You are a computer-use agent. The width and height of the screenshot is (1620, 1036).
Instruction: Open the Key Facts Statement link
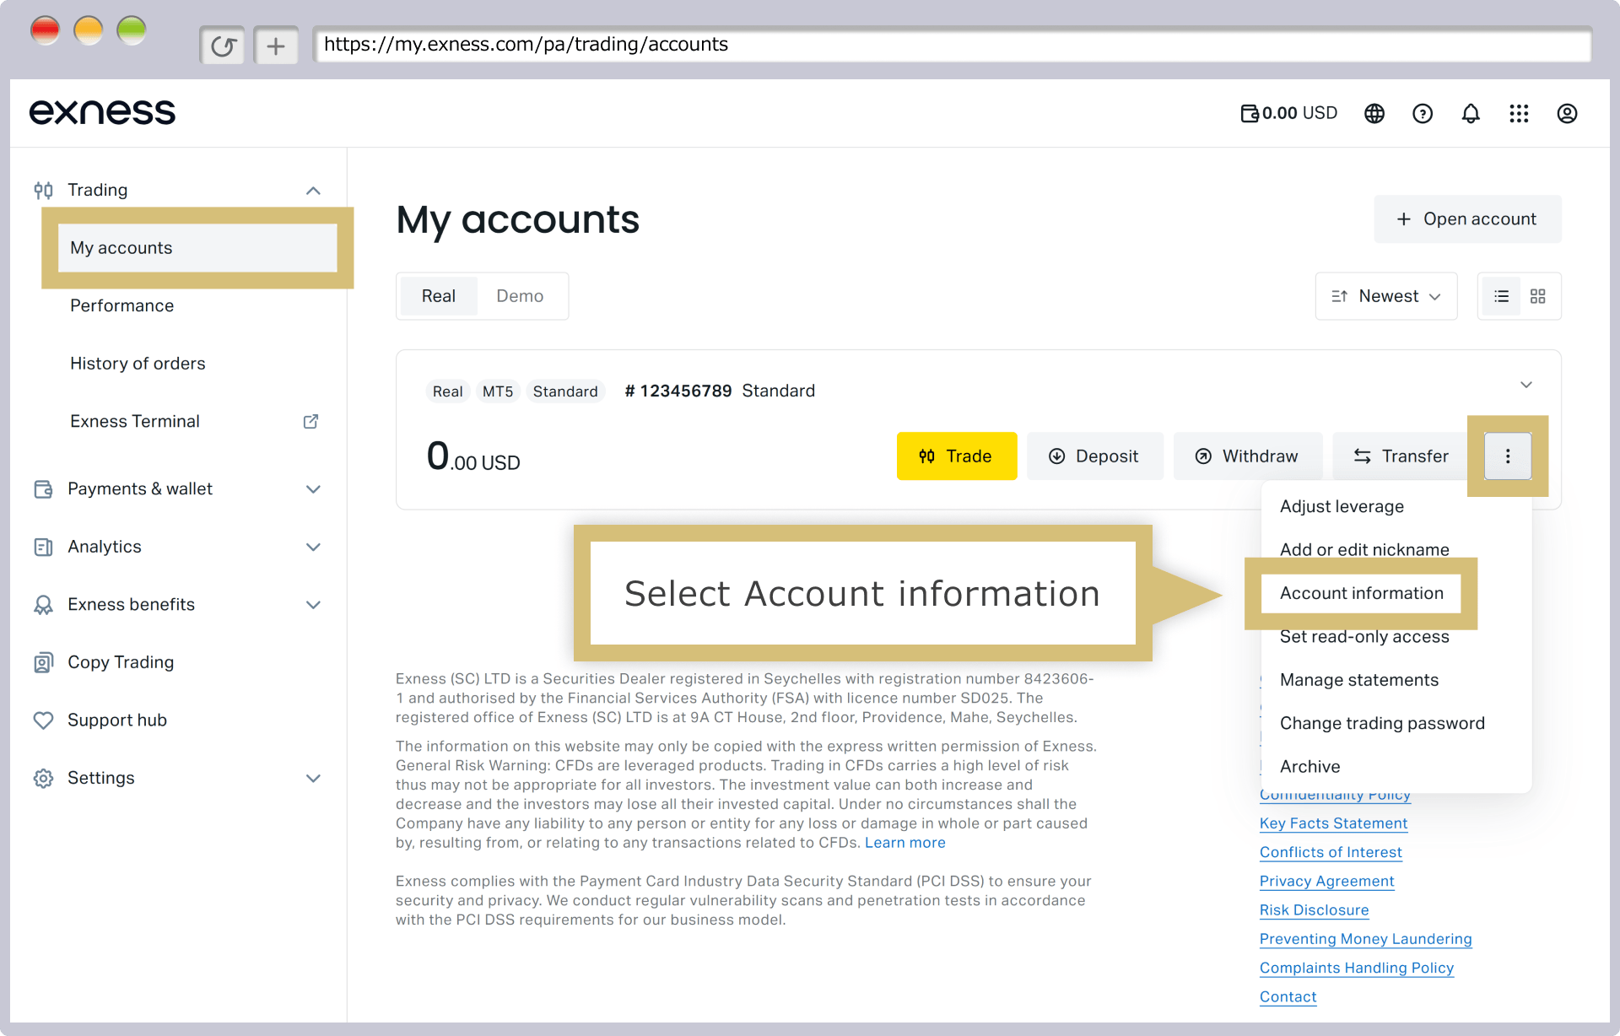click(1333, 823)
